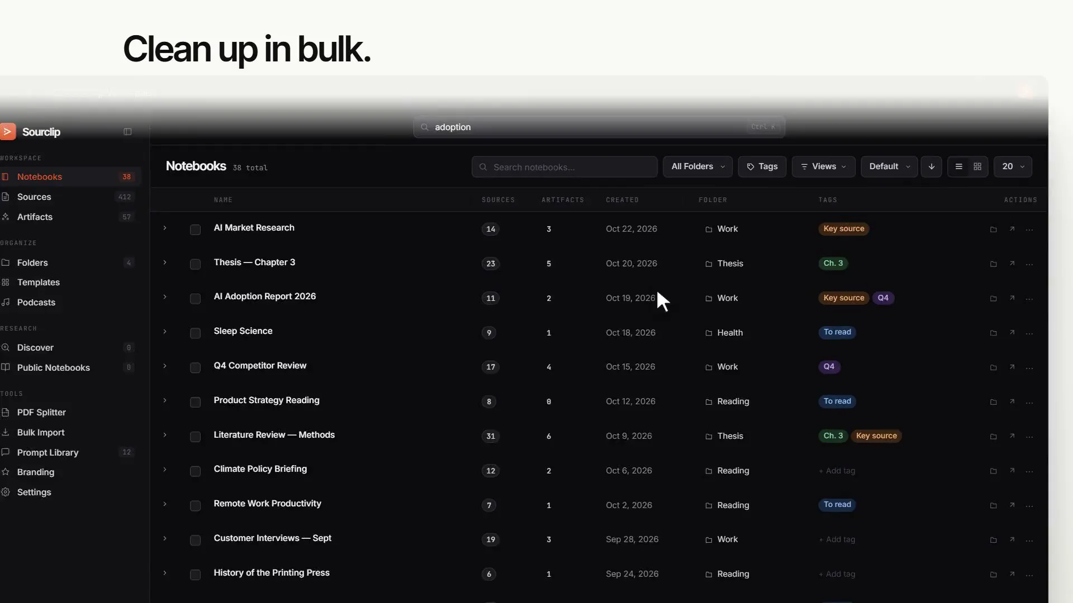Open AI Market Research in new window
This screenshot has height=603, width=1073.
click(1012, 229)
